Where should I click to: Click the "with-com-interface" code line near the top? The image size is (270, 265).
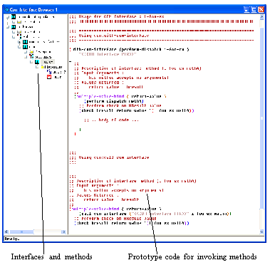coord(130,49)
